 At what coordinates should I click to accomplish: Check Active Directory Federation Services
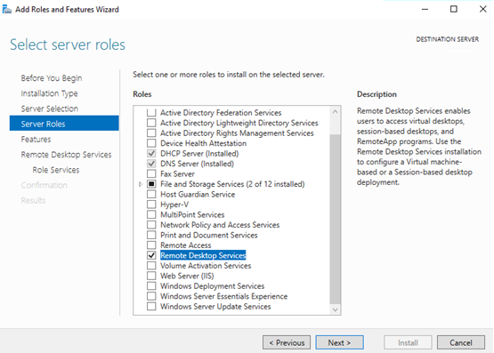tap(151, 112)
